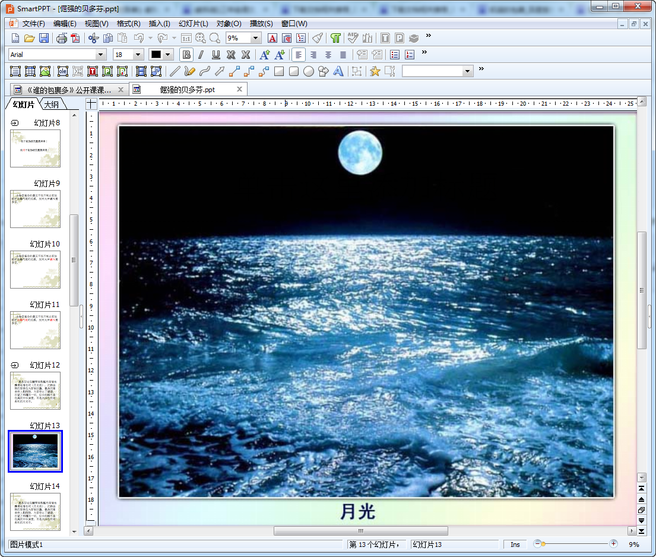This screenshot has height=557, width=656.
Task: Draw an ellipse shape
Action: click(x=308, y=71)
